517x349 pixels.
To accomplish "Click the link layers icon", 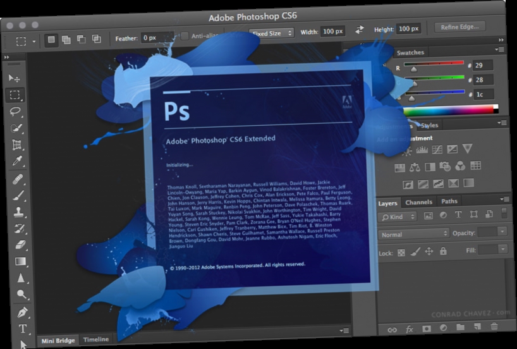I will tap(392, 330).
